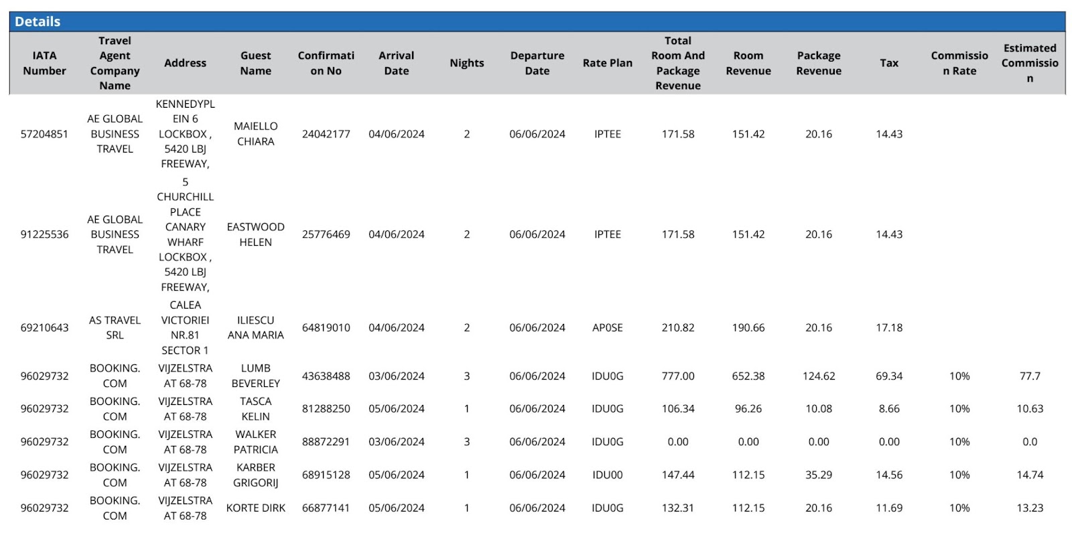Select the AS TRAVEL SRL company cell
Screen dimensions: 1072x551
tap(115, 327)
